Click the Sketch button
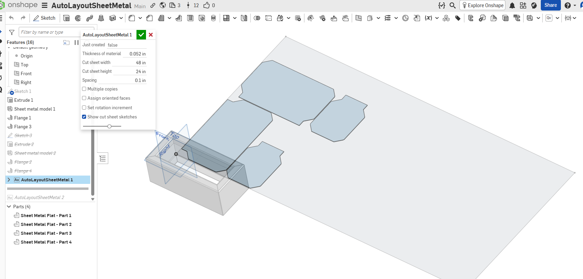Viewport: 583px width, 279px height. coord(45,18)
